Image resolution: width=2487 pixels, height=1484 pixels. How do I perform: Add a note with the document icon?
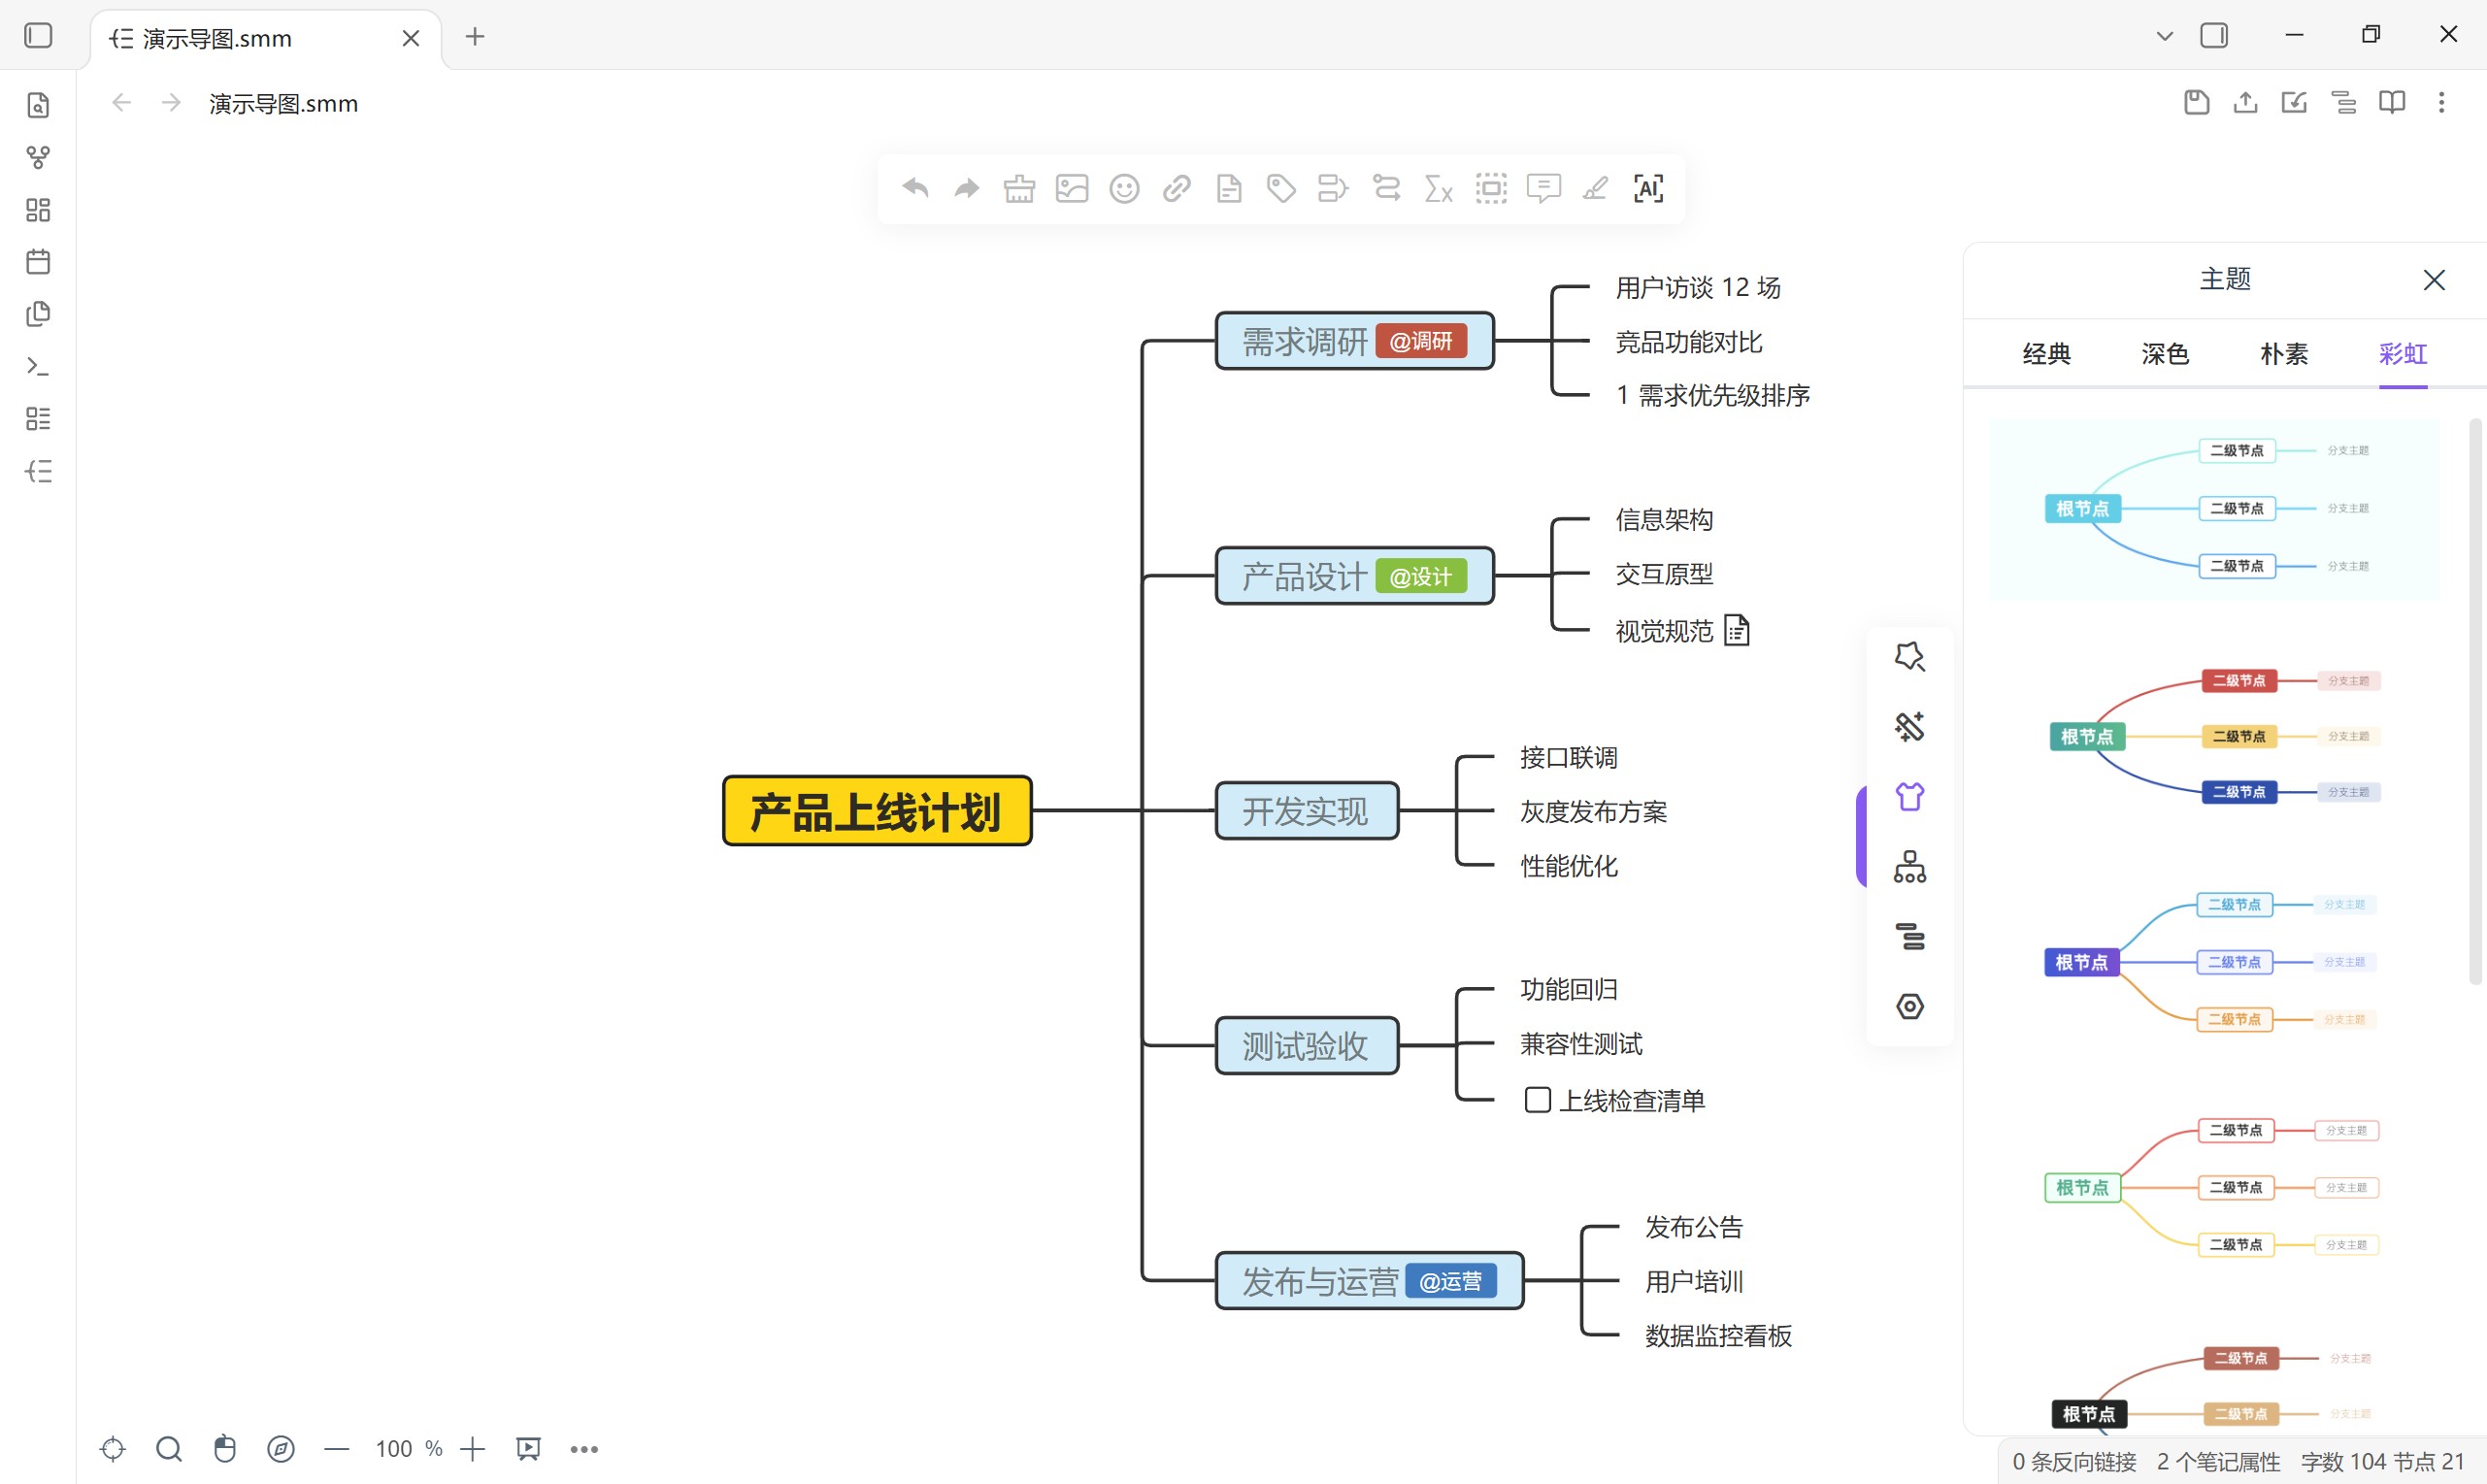tap(1229, 188)
